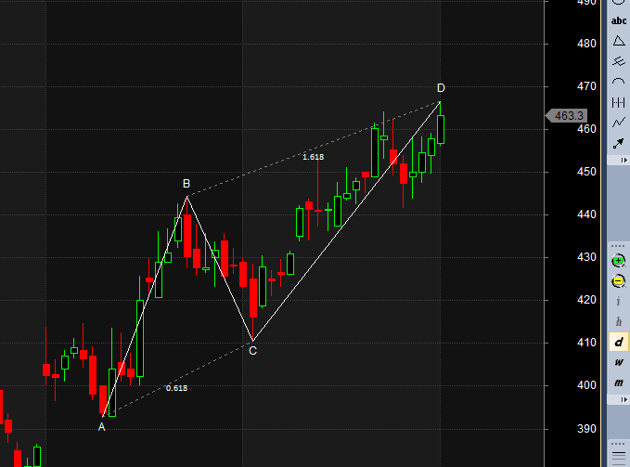Image resolution: width=630 pixels, height=467 pixels.
Task: Pick the vertical cycle lines tool
Action: [x=618, y=102]
